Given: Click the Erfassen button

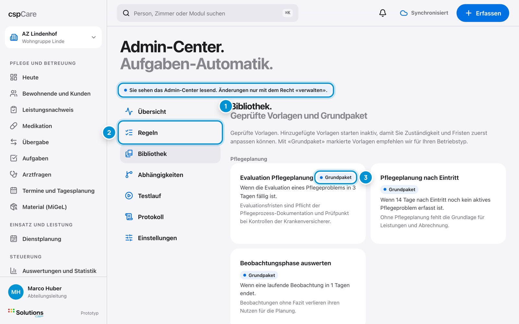Looking at the screenshot, I should [x=483, y=13].
